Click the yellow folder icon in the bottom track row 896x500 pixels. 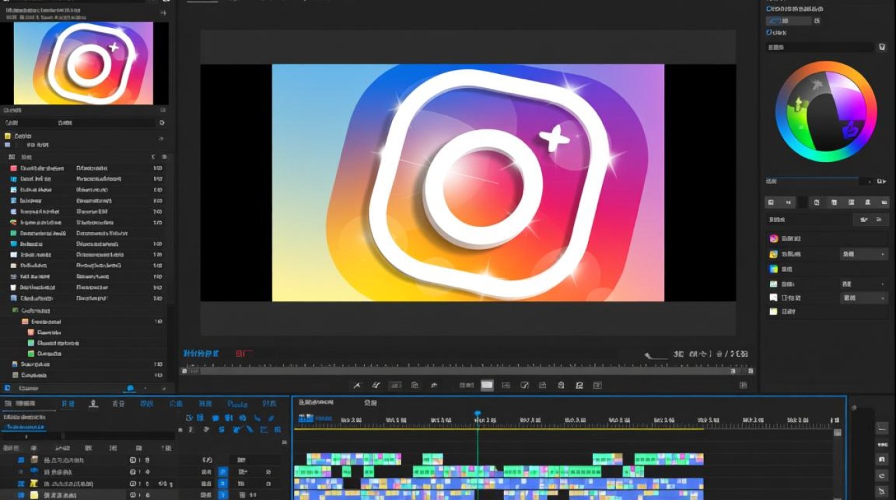34,495
